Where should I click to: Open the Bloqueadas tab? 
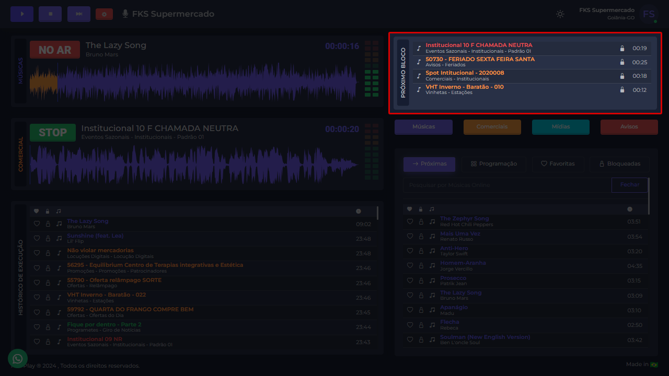click(619, 164)
